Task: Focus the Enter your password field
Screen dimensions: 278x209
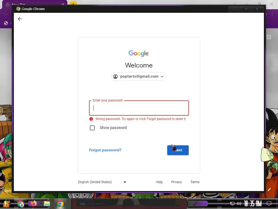Action: tap(139, 108)
